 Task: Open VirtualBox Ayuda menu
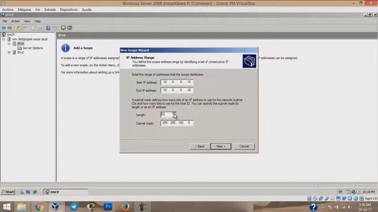(x=87, y=9)
